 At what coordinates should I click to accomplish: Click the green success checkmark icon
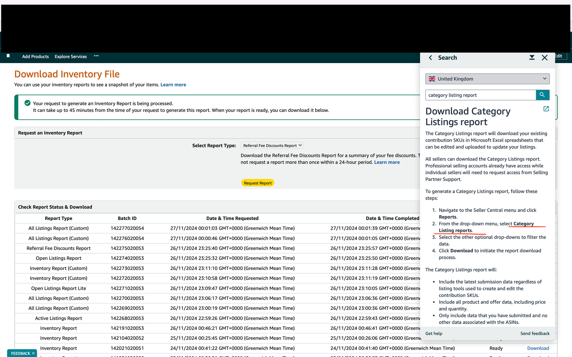tap(27, 103)
